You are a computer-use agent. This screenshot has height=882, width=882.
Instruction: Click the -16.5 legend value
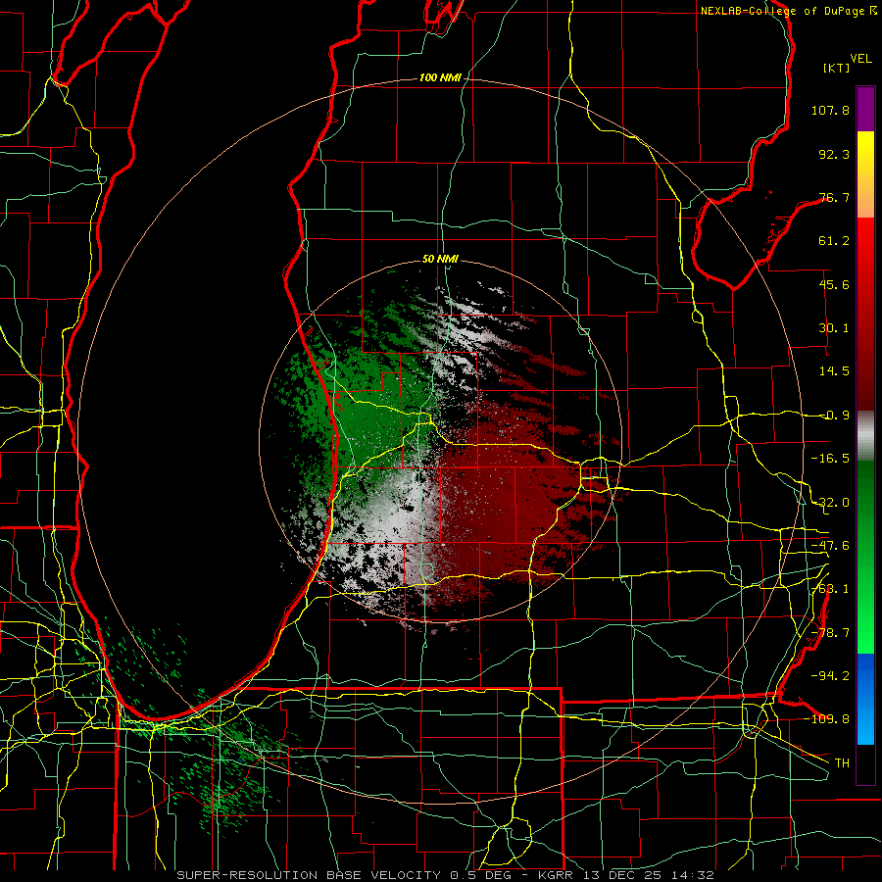click(x=830, y=459)
